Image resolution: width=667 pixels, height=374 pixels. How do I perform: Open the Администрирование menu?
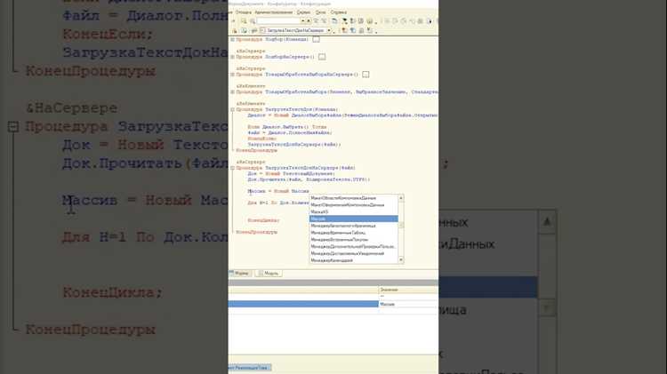tap(274, 12)
